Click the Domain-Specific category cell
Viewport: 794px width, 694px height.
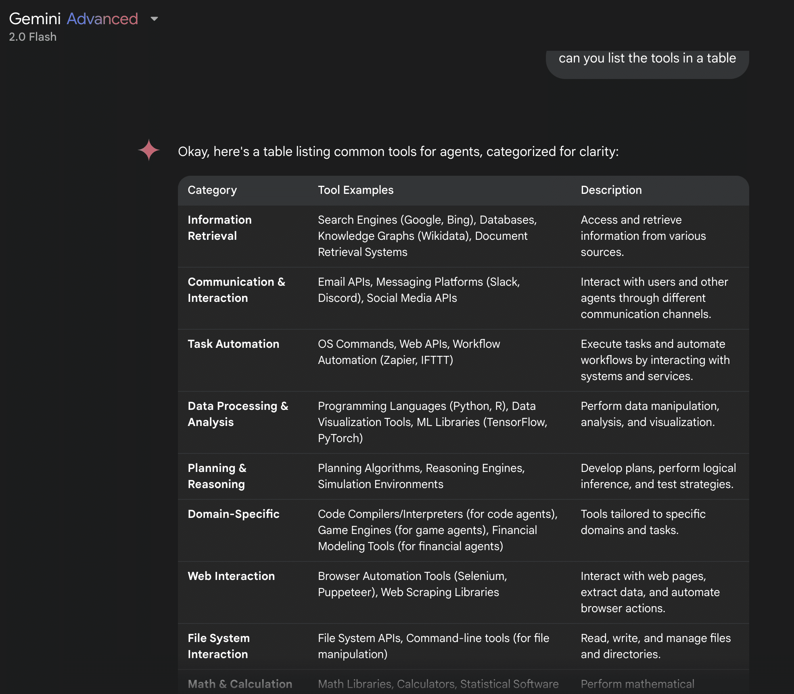tap(233, 514)
